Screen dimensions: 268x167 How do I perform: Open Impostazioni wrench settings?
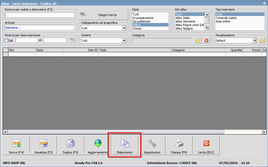click(x=152, y=145)
